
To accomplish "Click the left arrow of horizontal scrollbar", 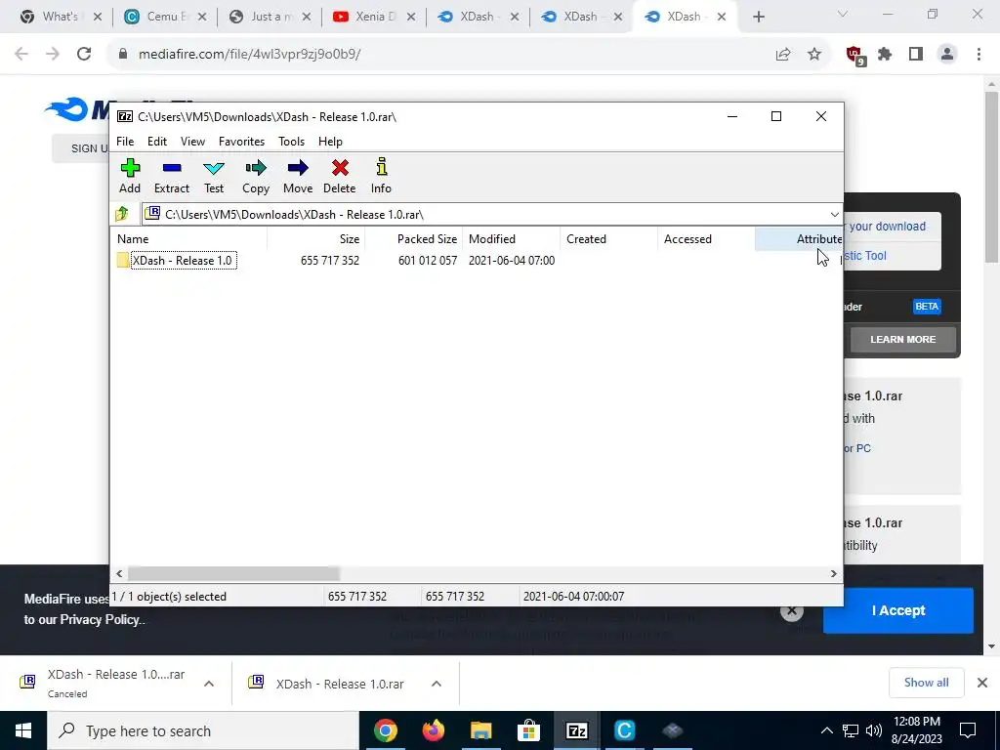I will coord(119,573).
